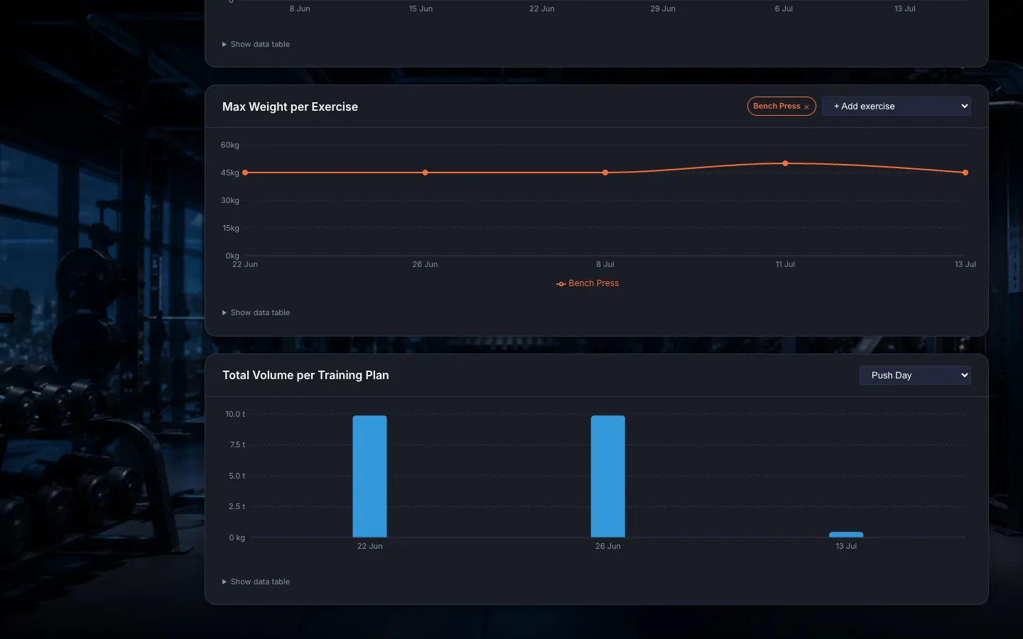Click the '8 Jul' label on Max Weight axis
The image size is (1023, 639).
point(605,264)
